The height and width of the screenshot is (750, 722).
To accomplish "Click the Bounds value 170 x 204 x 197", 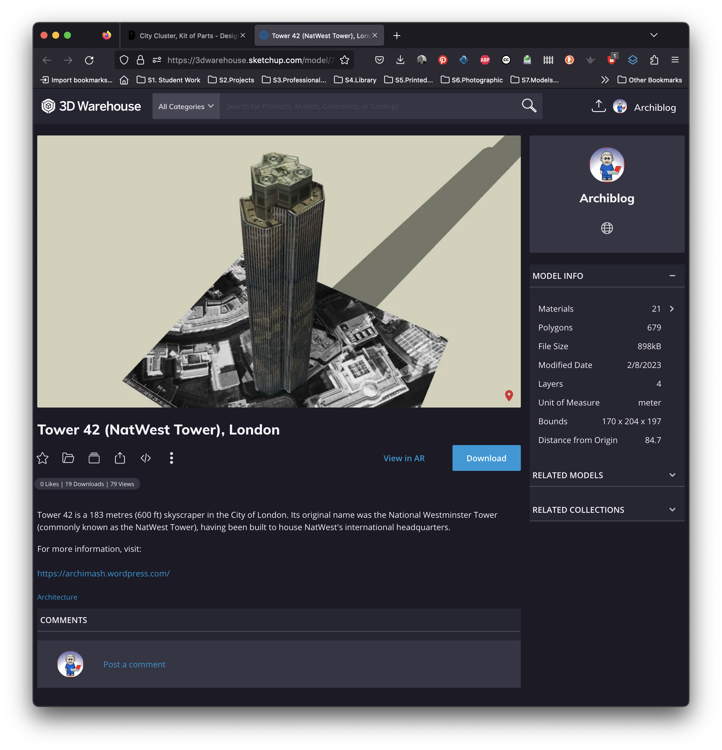I will tap(631, 422).
